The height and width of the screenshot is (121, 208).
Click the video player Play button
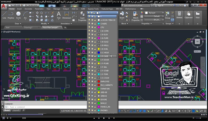pyautogui.click(x=104, y=118)
